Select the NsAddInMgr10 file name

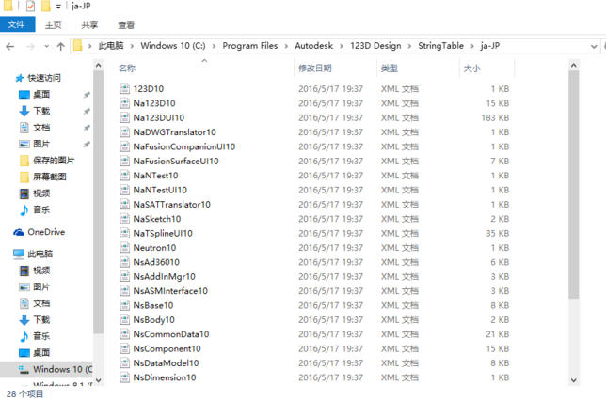[165, 277]
